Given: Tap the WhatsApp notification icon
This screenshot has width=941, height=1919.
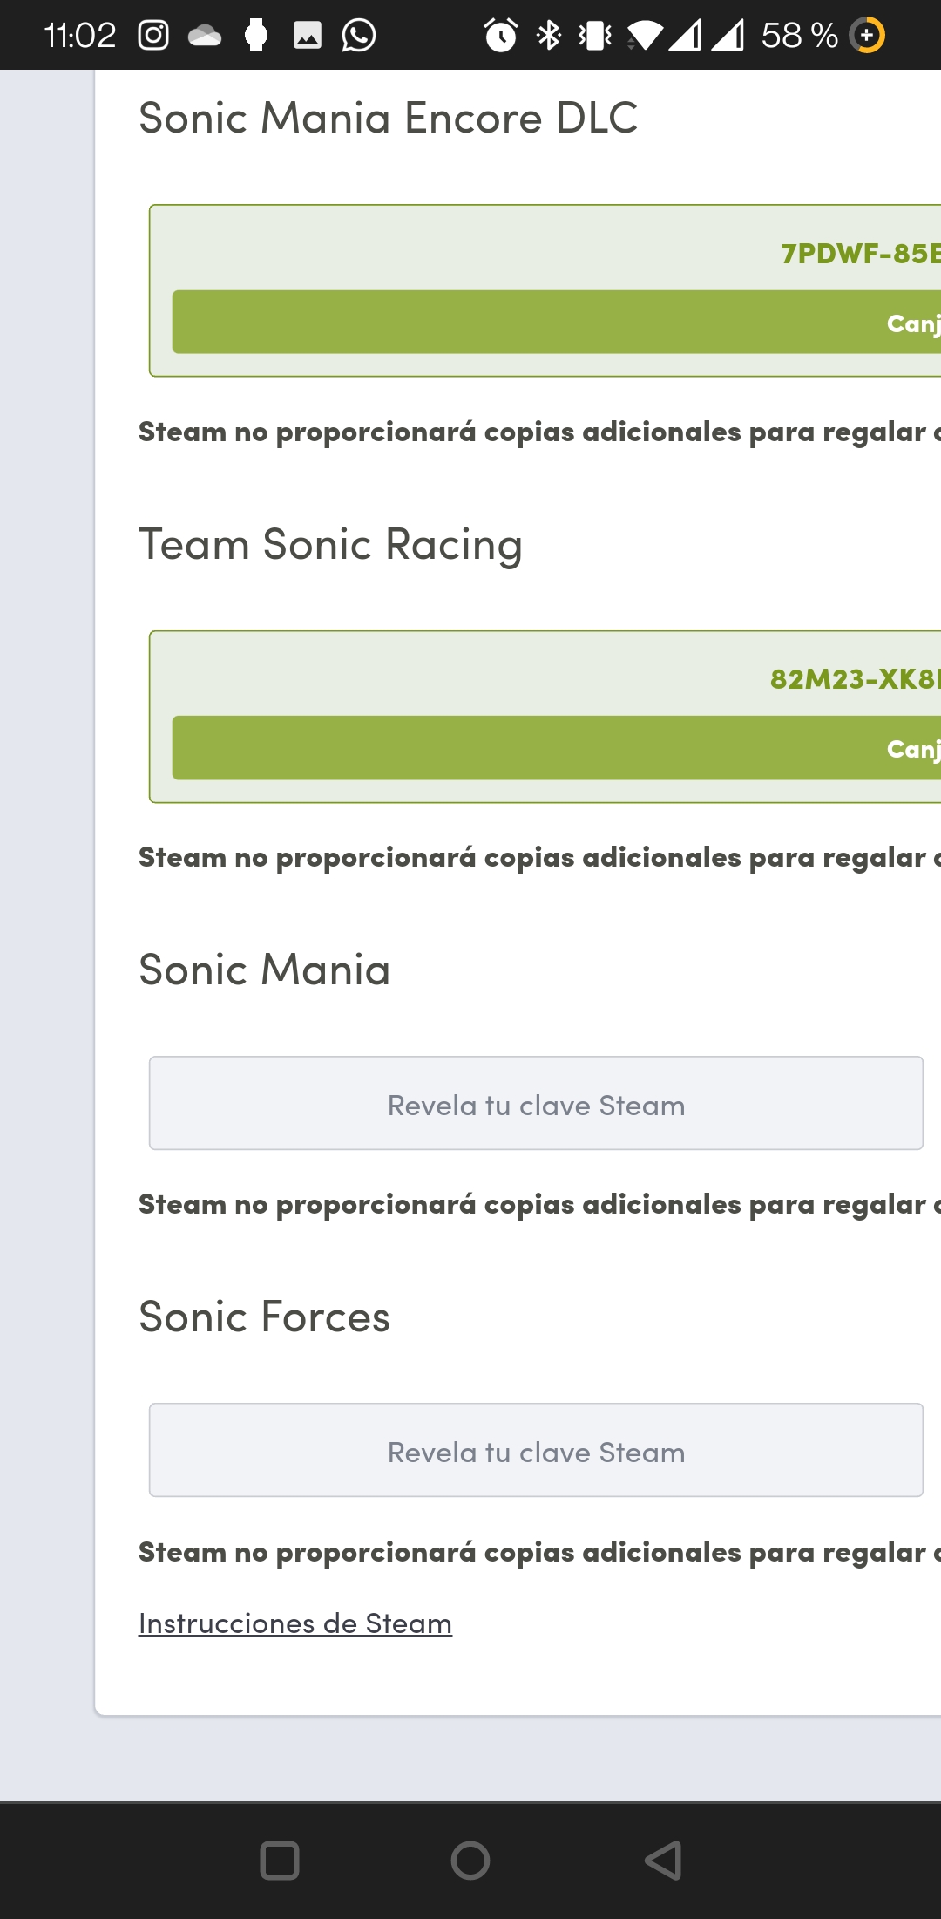Looking at the screenshot, I should (x=359, y=36).
